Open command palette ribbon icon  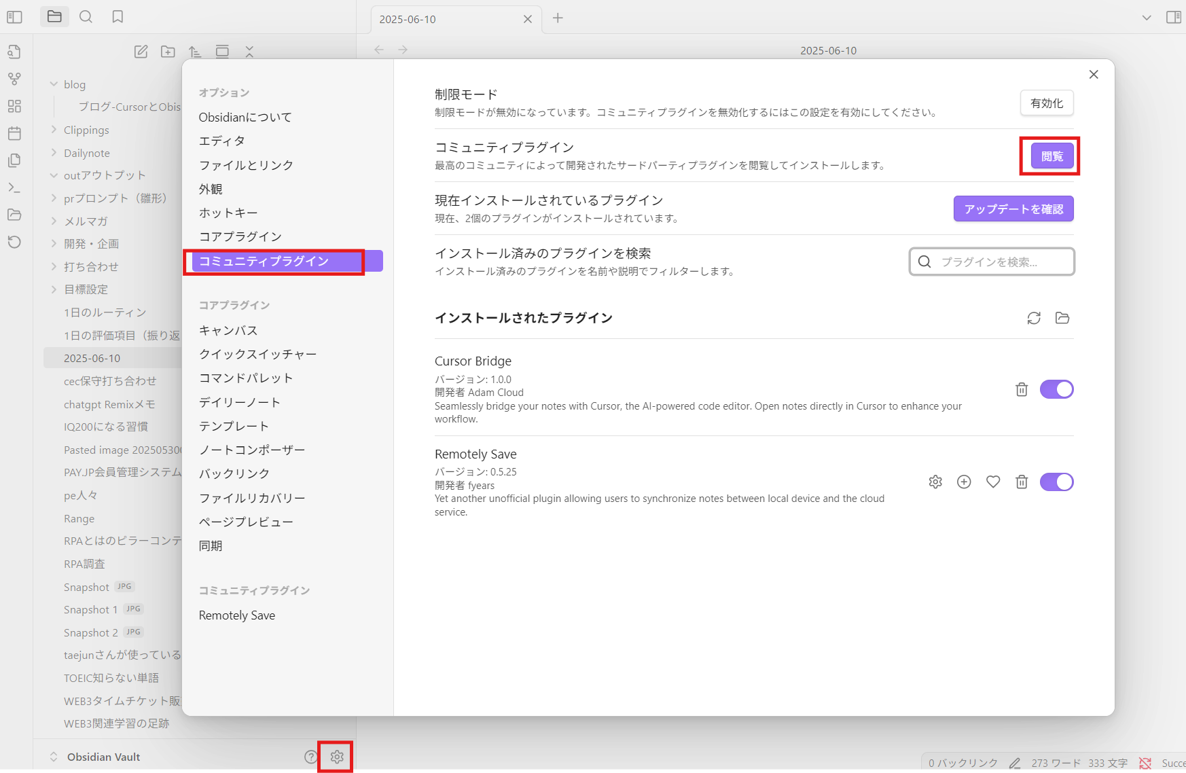[x=14, y=187]
